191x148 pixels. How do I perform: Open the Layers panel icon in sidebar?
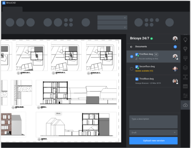pos(185,68)
